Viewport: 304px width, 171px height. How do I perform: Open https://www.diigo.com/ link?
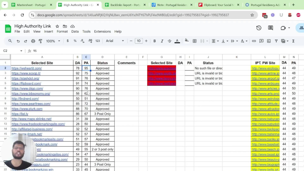point(27,88)
